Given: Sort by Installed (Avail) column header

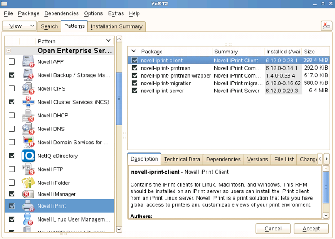Looking at the screenshot, I should [x=283, y=52].
